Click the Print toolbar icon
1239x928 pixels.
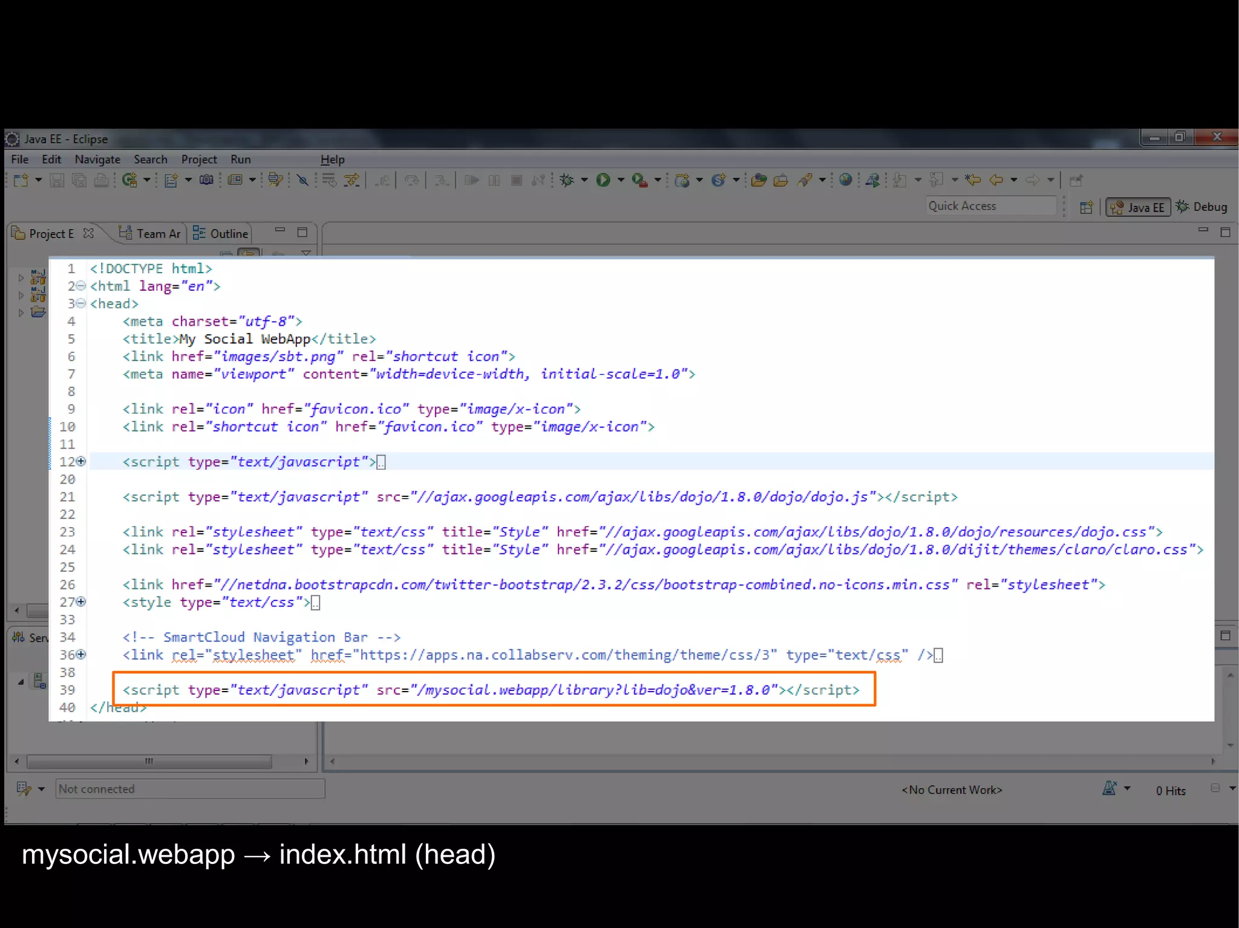coord(102,180)
